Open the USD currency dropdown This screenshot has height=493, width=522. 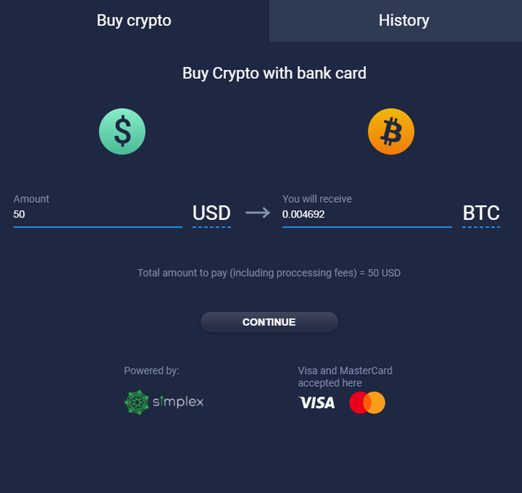point(211,213)
